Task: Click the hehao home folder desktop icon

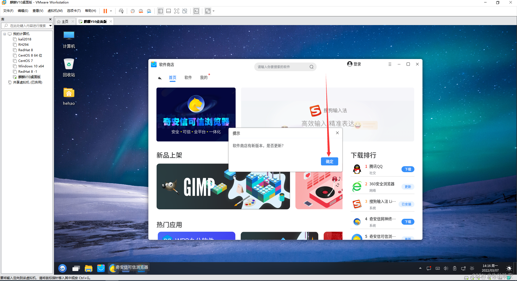Action: pos(69,96)
